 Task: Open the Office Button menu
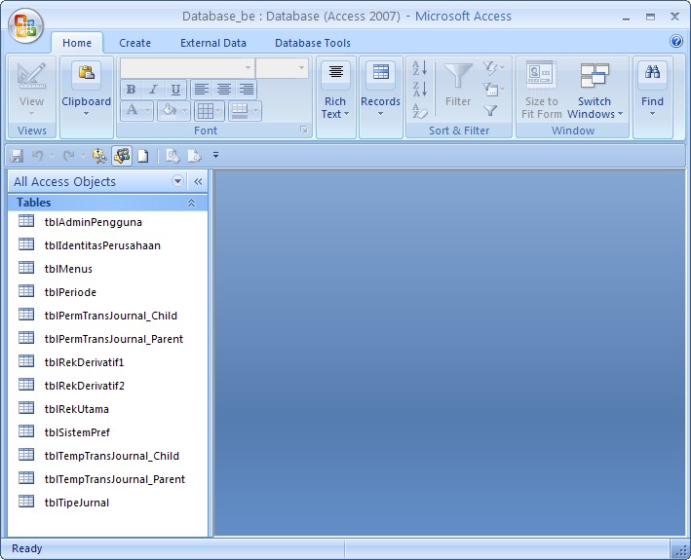coord(25,25)
